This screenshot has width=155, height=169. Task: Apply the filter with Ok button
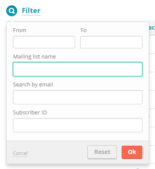132,152
